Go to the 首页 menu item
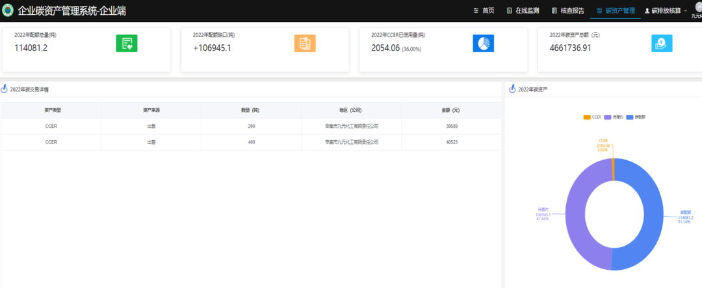Viewport: 702px width, 288px height. 484,11
